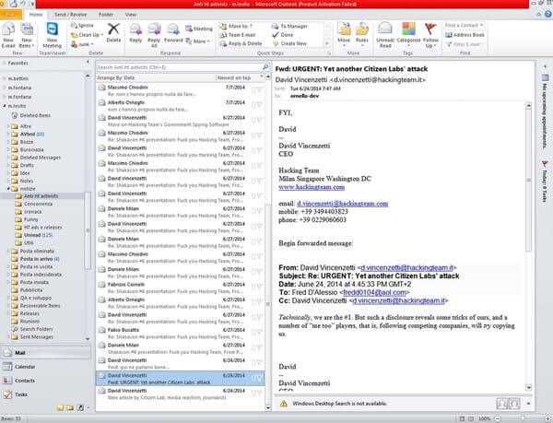553x423 pixels.
Task: Click the Create New quick step
Action: [290, 43]
